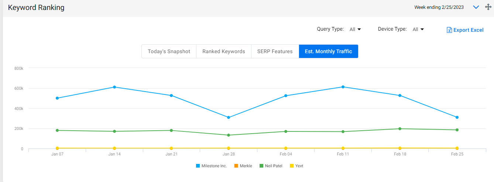
Task: Click the Feb 11 x-axis label
Action: [343, 154]
